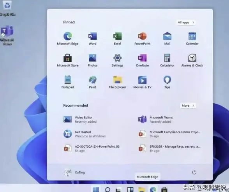This screenshot has width=229, height=192.
Task: Open Microsoft Store on the taskbar
Action: (x=164, y=190)
